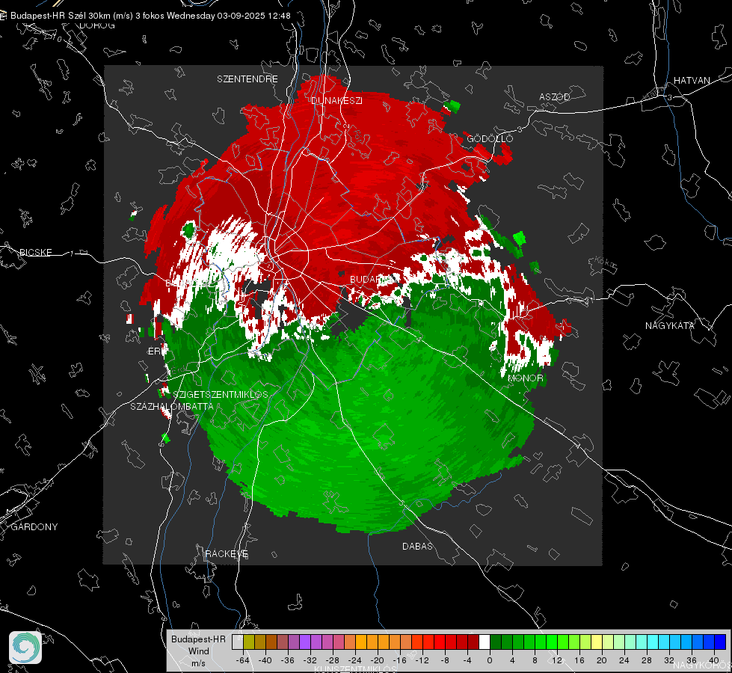Click the swirl logo icon at bottom left
The width and height of the screenshot is (732, 673).
(x=25, y=648)
